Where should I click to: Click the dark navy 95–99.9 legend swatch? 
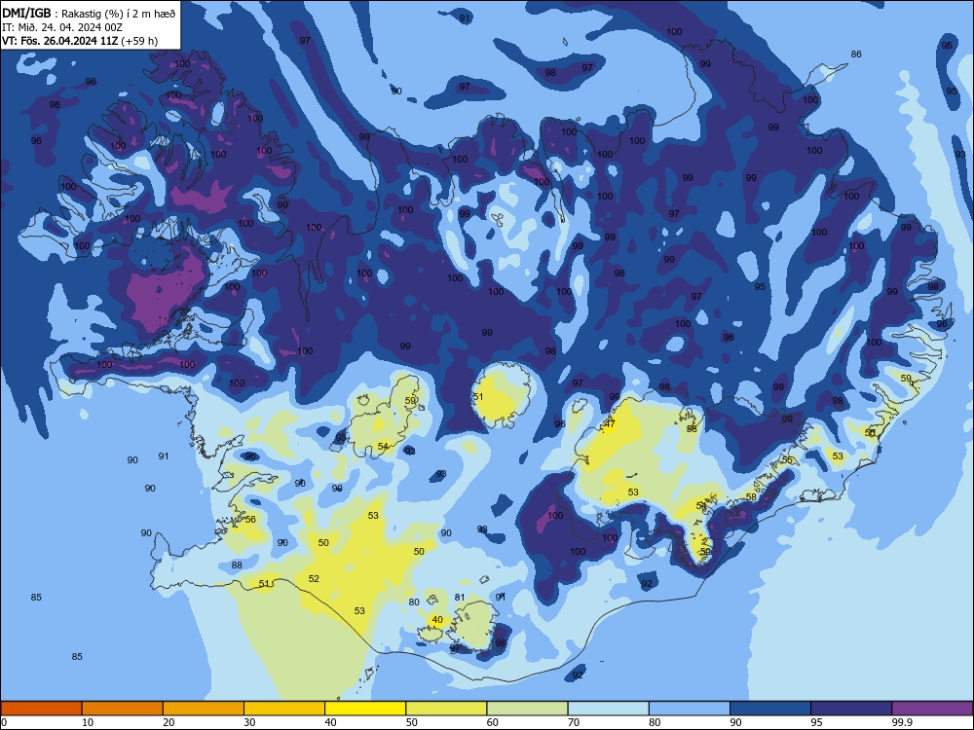click(x=851, y=709)
